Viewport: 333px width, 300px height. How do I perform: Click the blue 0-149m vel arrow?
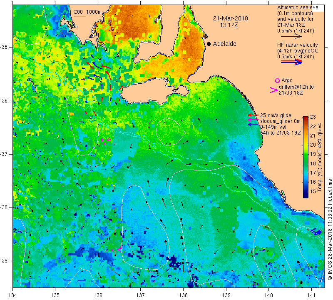[253, 124]
